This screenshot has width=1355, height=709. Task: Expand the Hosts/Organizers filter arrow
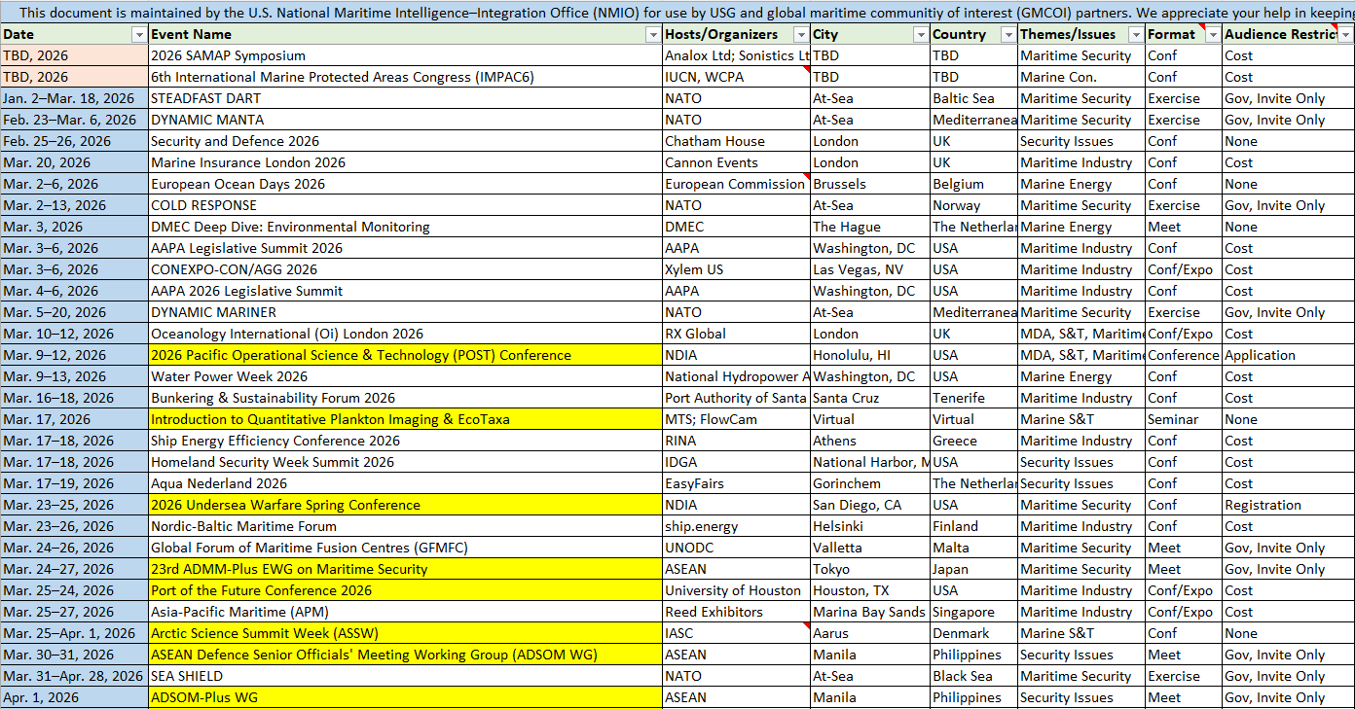(x=800, y=35)
